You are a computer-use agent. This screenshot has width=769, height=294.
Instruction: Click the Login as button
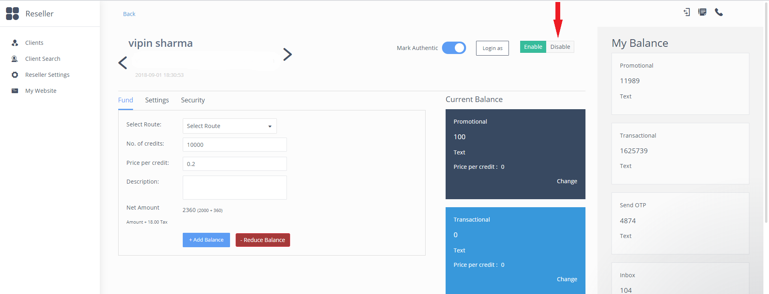click(x=492, y=48)
